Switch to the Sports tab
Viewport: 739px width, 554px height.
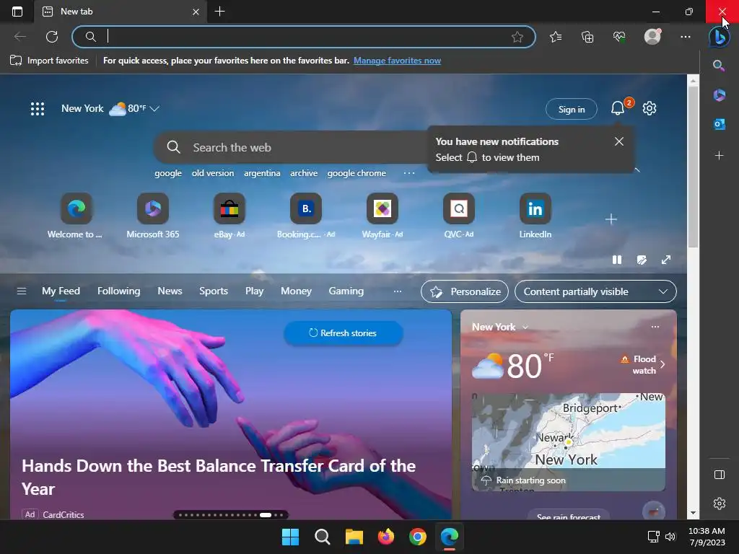tap(214, 291)
